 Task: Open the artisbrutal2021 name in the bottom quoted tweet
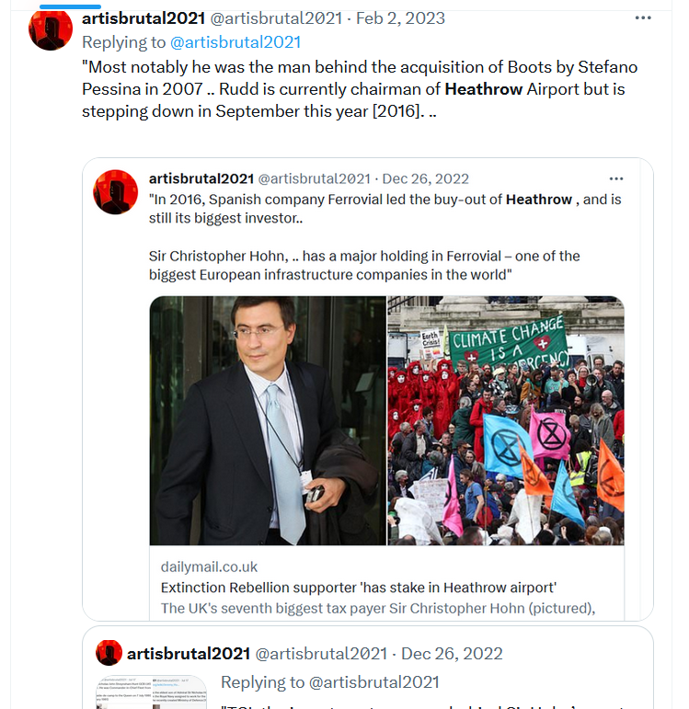(189, 654)
